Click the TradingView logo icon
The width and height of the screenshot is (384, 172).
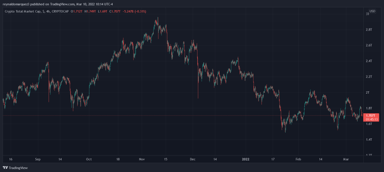pos(5,168)
